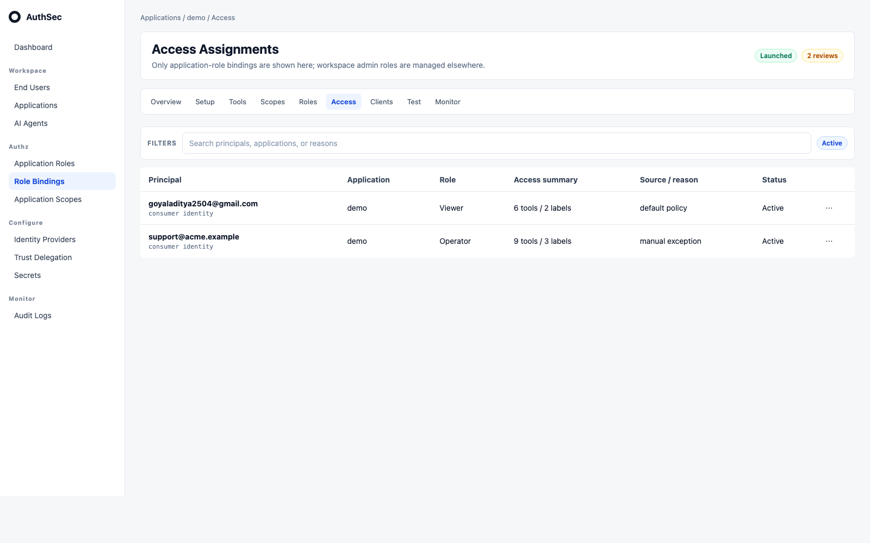Viewport: 870px width, 543px height.
Task: Click the Launched status badge
Action: (776, 56)
